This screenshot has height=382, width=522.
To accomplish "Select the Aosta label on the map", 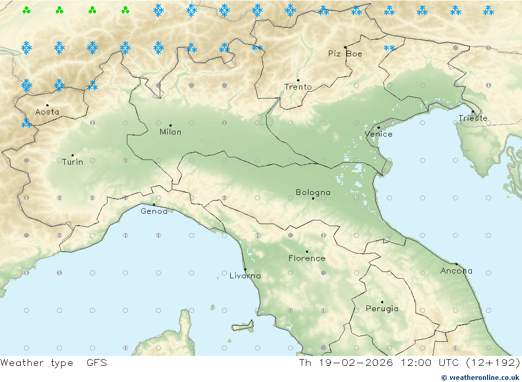I will click(48, 112).
